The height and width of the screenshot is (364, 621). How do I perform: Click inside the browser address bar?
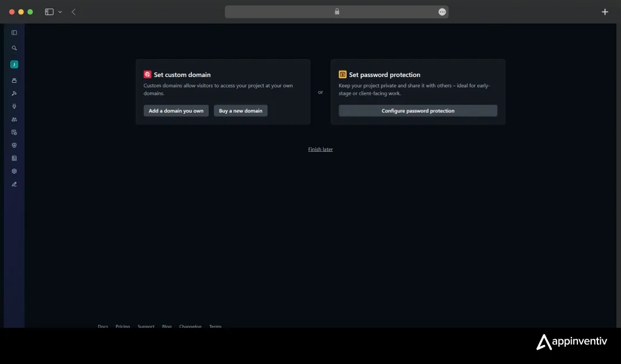pyautogui.click(x=336, y=12)
